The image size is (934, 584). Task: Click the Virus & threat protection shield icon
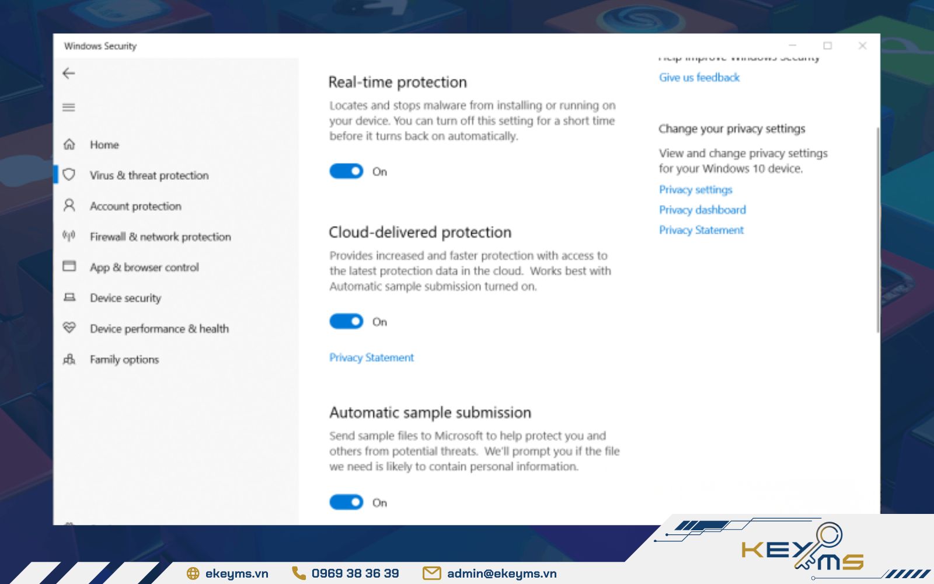69,175
